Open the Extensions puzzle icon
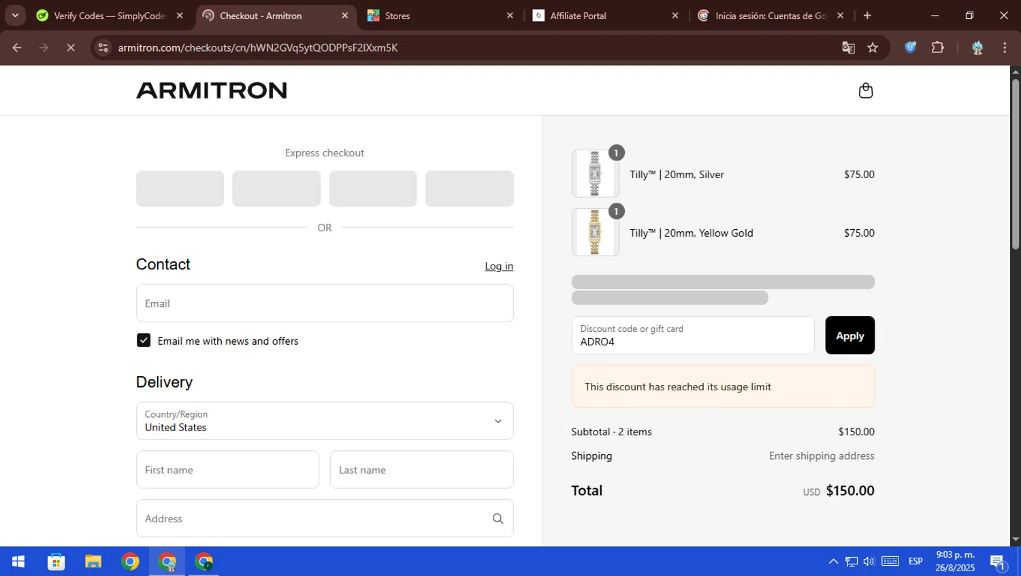 (x=937, y=48)
